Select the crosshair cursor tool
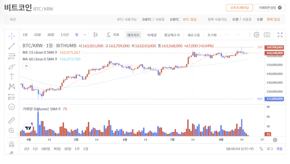This screenshot has width=290, height=164. tap(12, 36)
